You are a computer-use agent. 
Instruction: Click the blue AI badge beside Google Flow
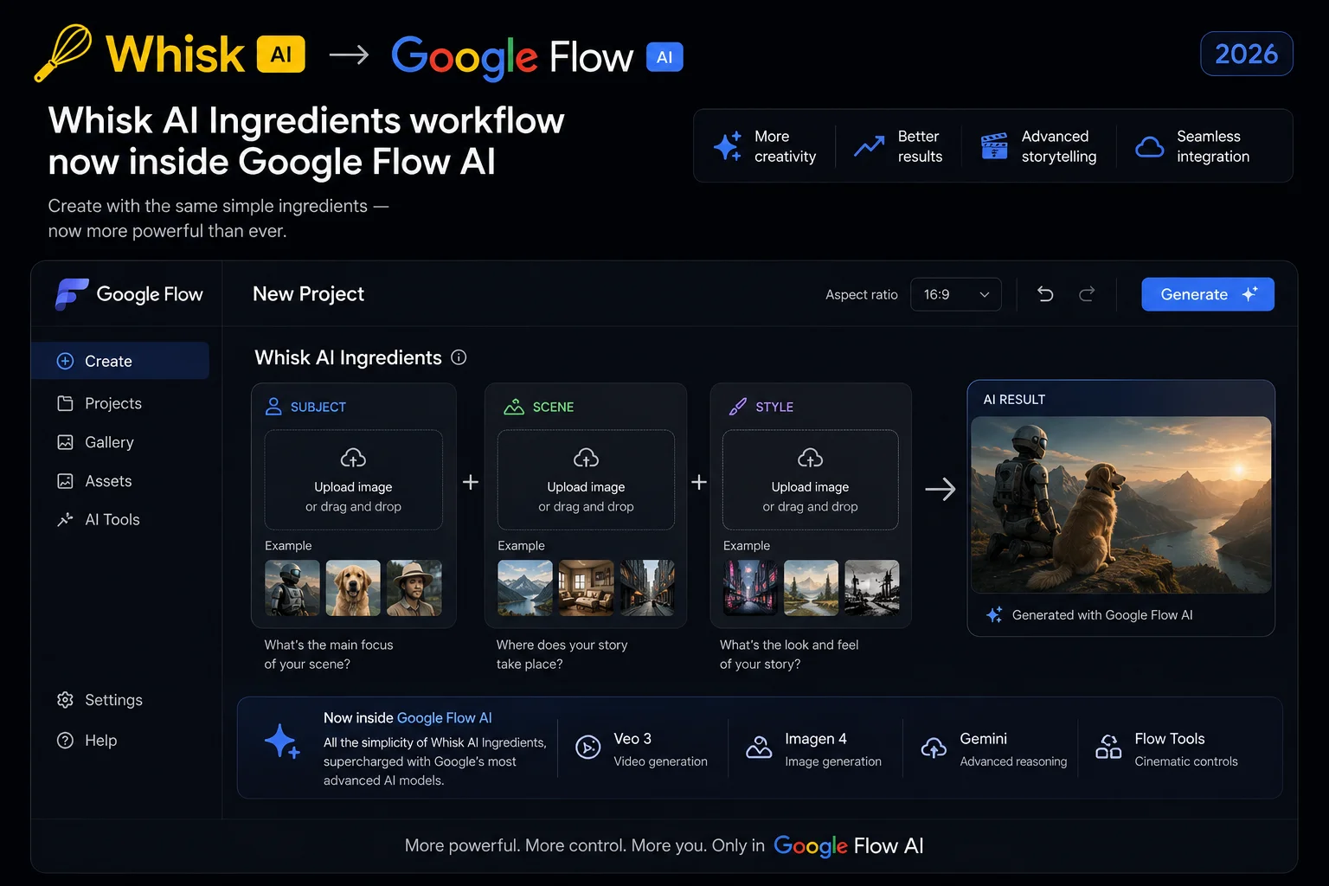664,57
